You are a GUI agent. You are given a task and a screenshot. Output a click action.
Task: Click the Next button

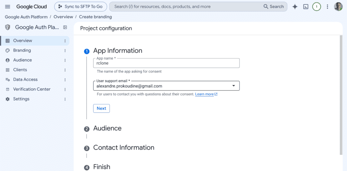click(x=101, y=108)
